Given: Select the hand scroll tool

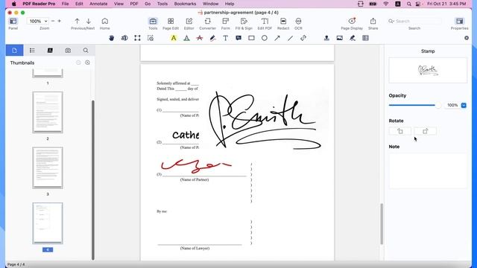Looking at the screenshot, I should click(112, 38).
